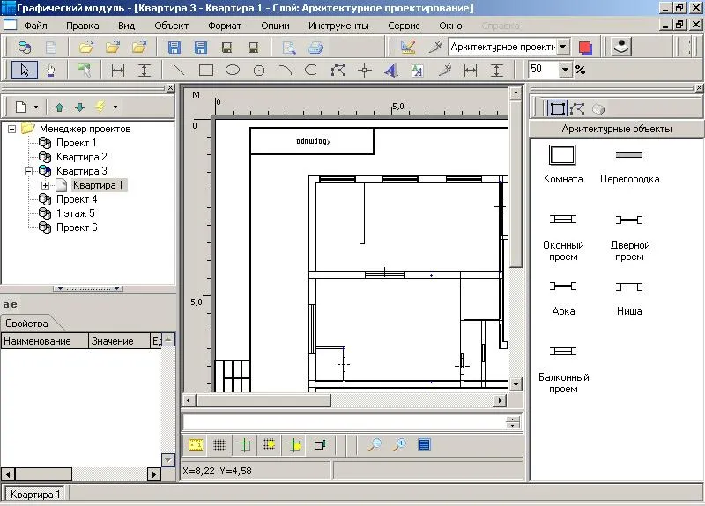Image resolution: width=705 pixels, height=506 pixels.
Task: Click the canvas horizontal scrollbar thumb
Action: (263, 400)
